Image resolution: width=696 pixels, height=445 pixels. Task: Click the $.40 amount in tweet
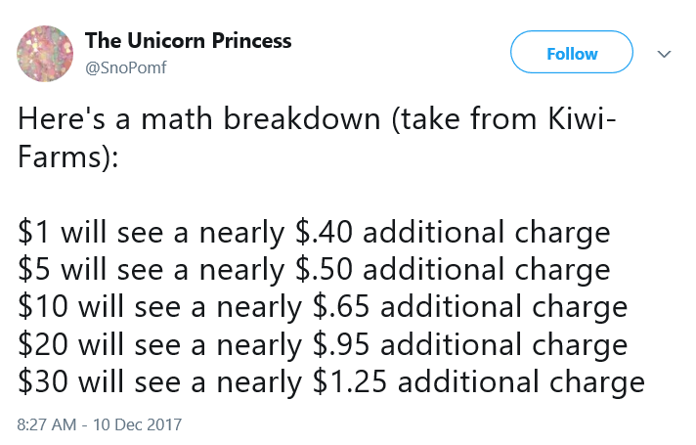click(x=324, y=232)
